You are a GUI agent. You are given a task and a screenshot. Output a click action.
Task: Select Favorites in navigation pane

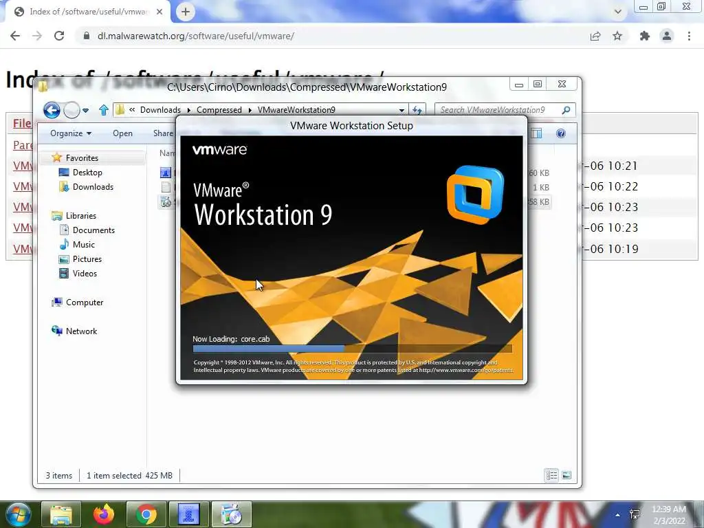click(82, 158)
